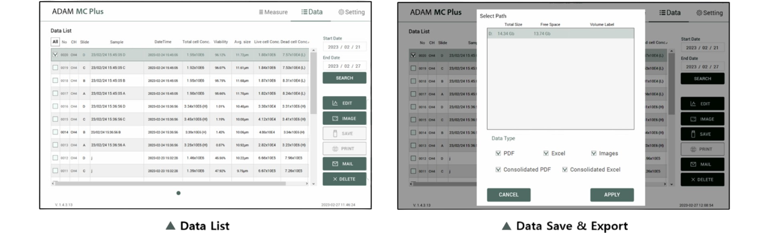Open the Measure tab in Data List screen
Viewport: 769px width, 240px height.
point(273,12)
